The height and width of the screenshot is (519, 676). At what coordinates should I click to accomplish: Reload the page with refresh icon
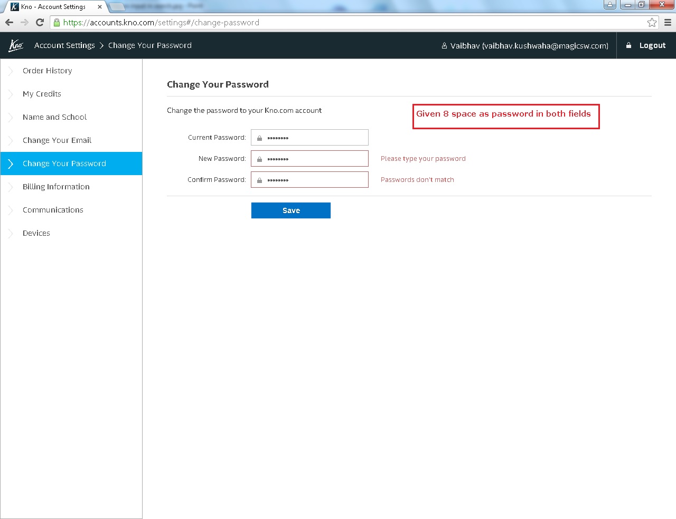pos(40,22)
